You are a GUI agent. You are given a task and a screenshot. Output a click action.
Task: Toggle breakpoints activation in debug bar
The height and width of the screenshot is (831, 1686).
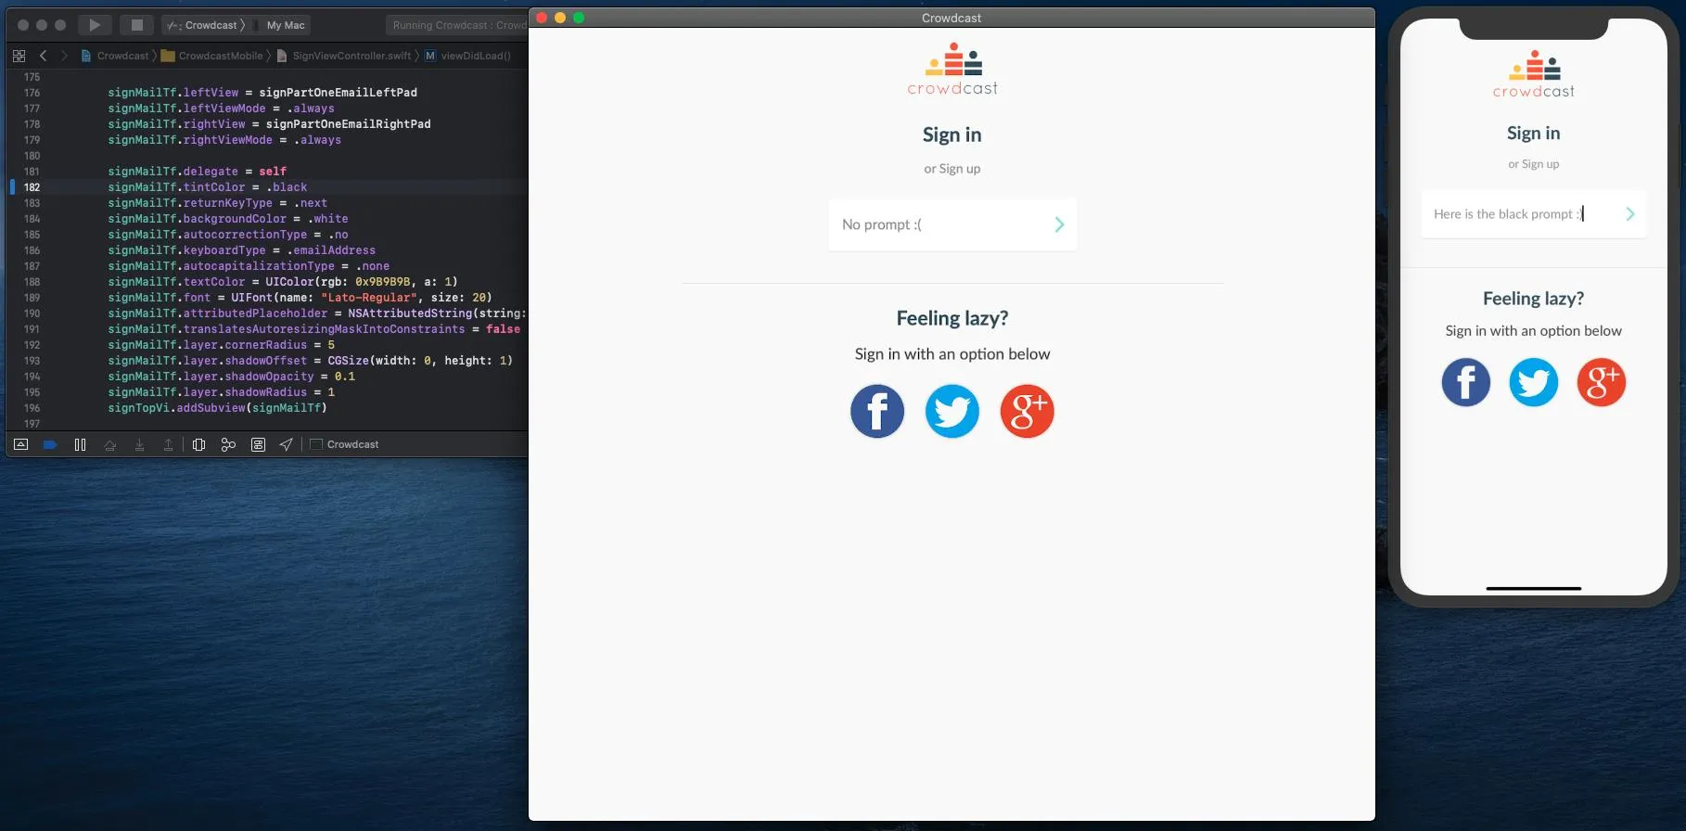click(50, 444)
